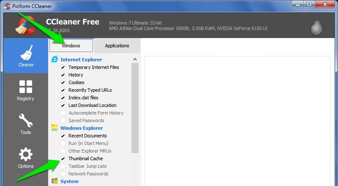Switch to the Applications tab
338x186 pixels.
pyautogui.click(x=117, y=46)
